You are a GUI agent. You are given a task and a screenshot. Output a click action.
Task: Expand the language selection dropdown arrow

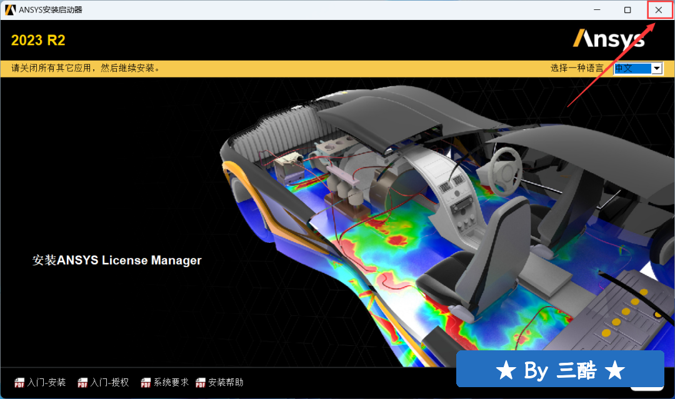click(656, 68)
